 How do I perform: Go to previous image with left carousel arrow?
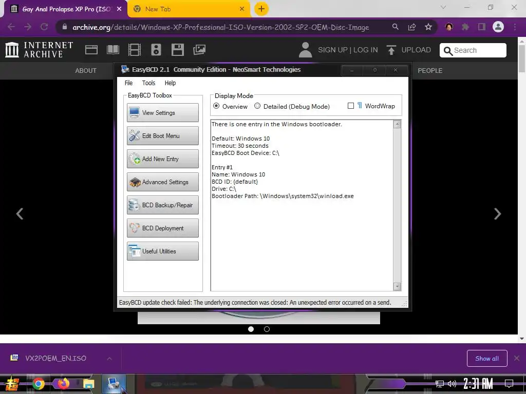click(20, 214)
